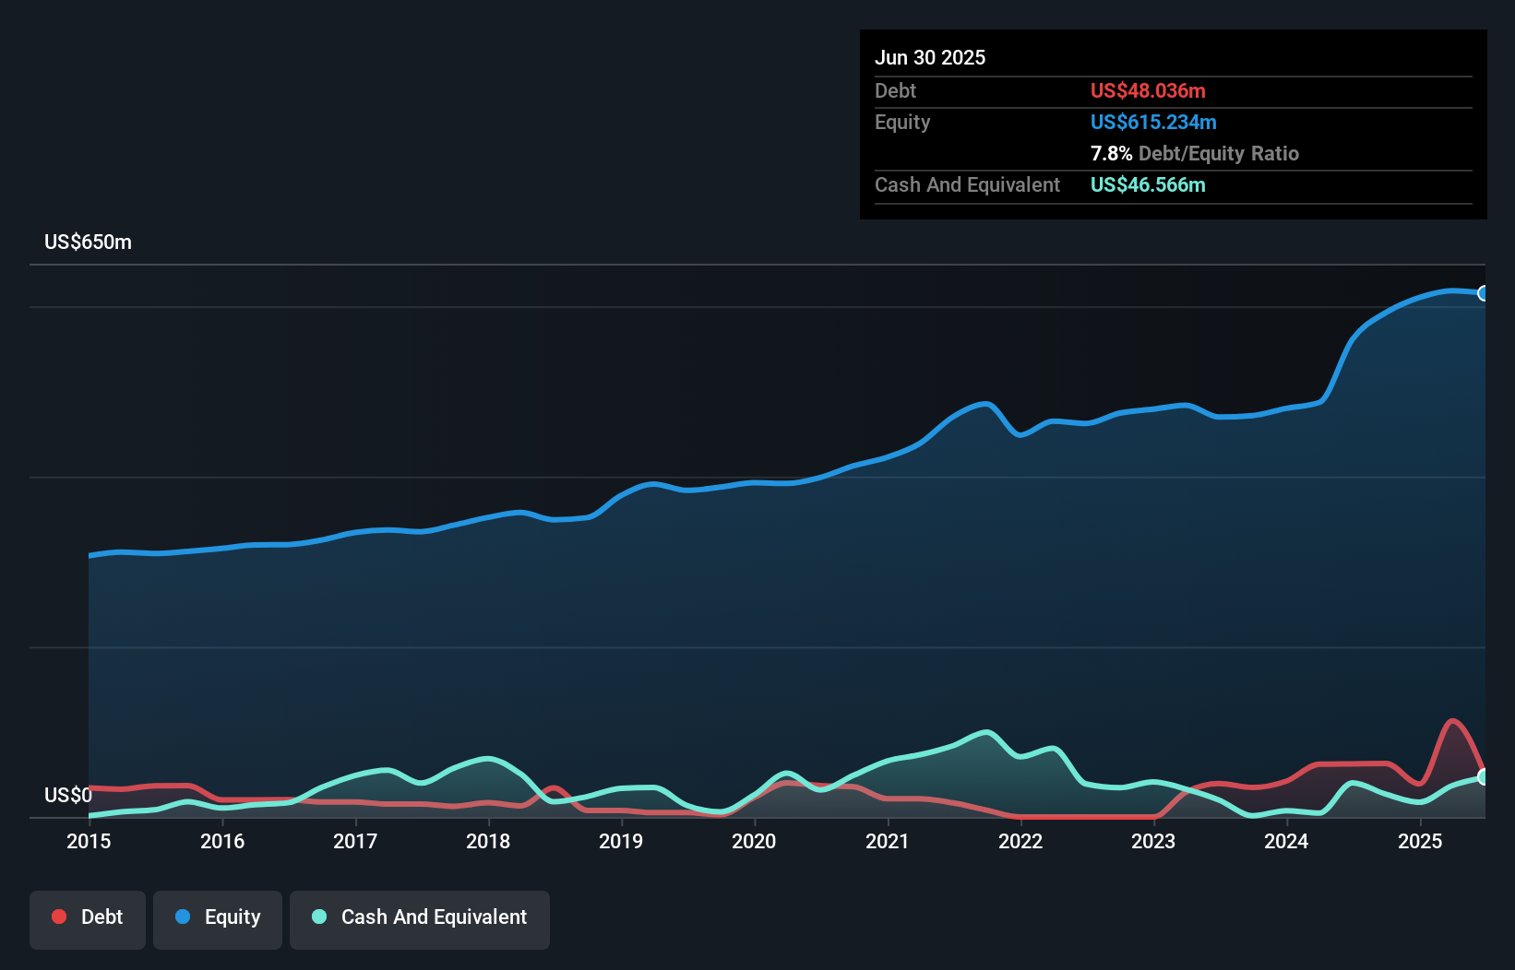The width and height of the screenshot is (1515, 970).
Task: Select the 2025 year label on the axis
Action: 1420,841
